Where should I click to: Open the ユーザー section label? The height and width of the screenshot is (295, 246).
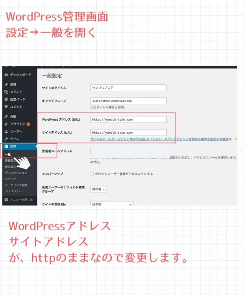click(x=16, y=131)
